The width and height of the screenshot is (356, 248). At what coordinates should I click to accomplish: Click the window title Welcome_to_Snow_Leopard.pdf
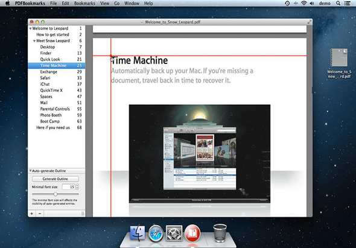point(173,22)
